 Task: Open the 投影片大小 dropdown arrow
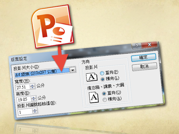[73, 70]
